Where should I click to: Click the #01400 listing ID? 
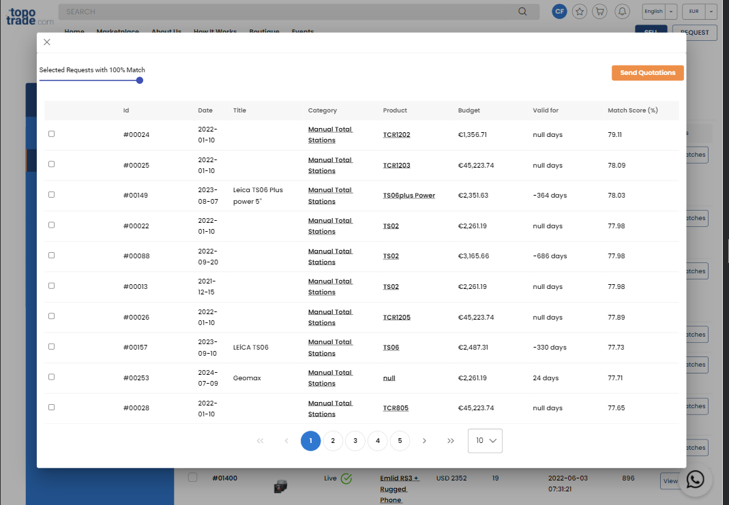click(x=224, y=478)
